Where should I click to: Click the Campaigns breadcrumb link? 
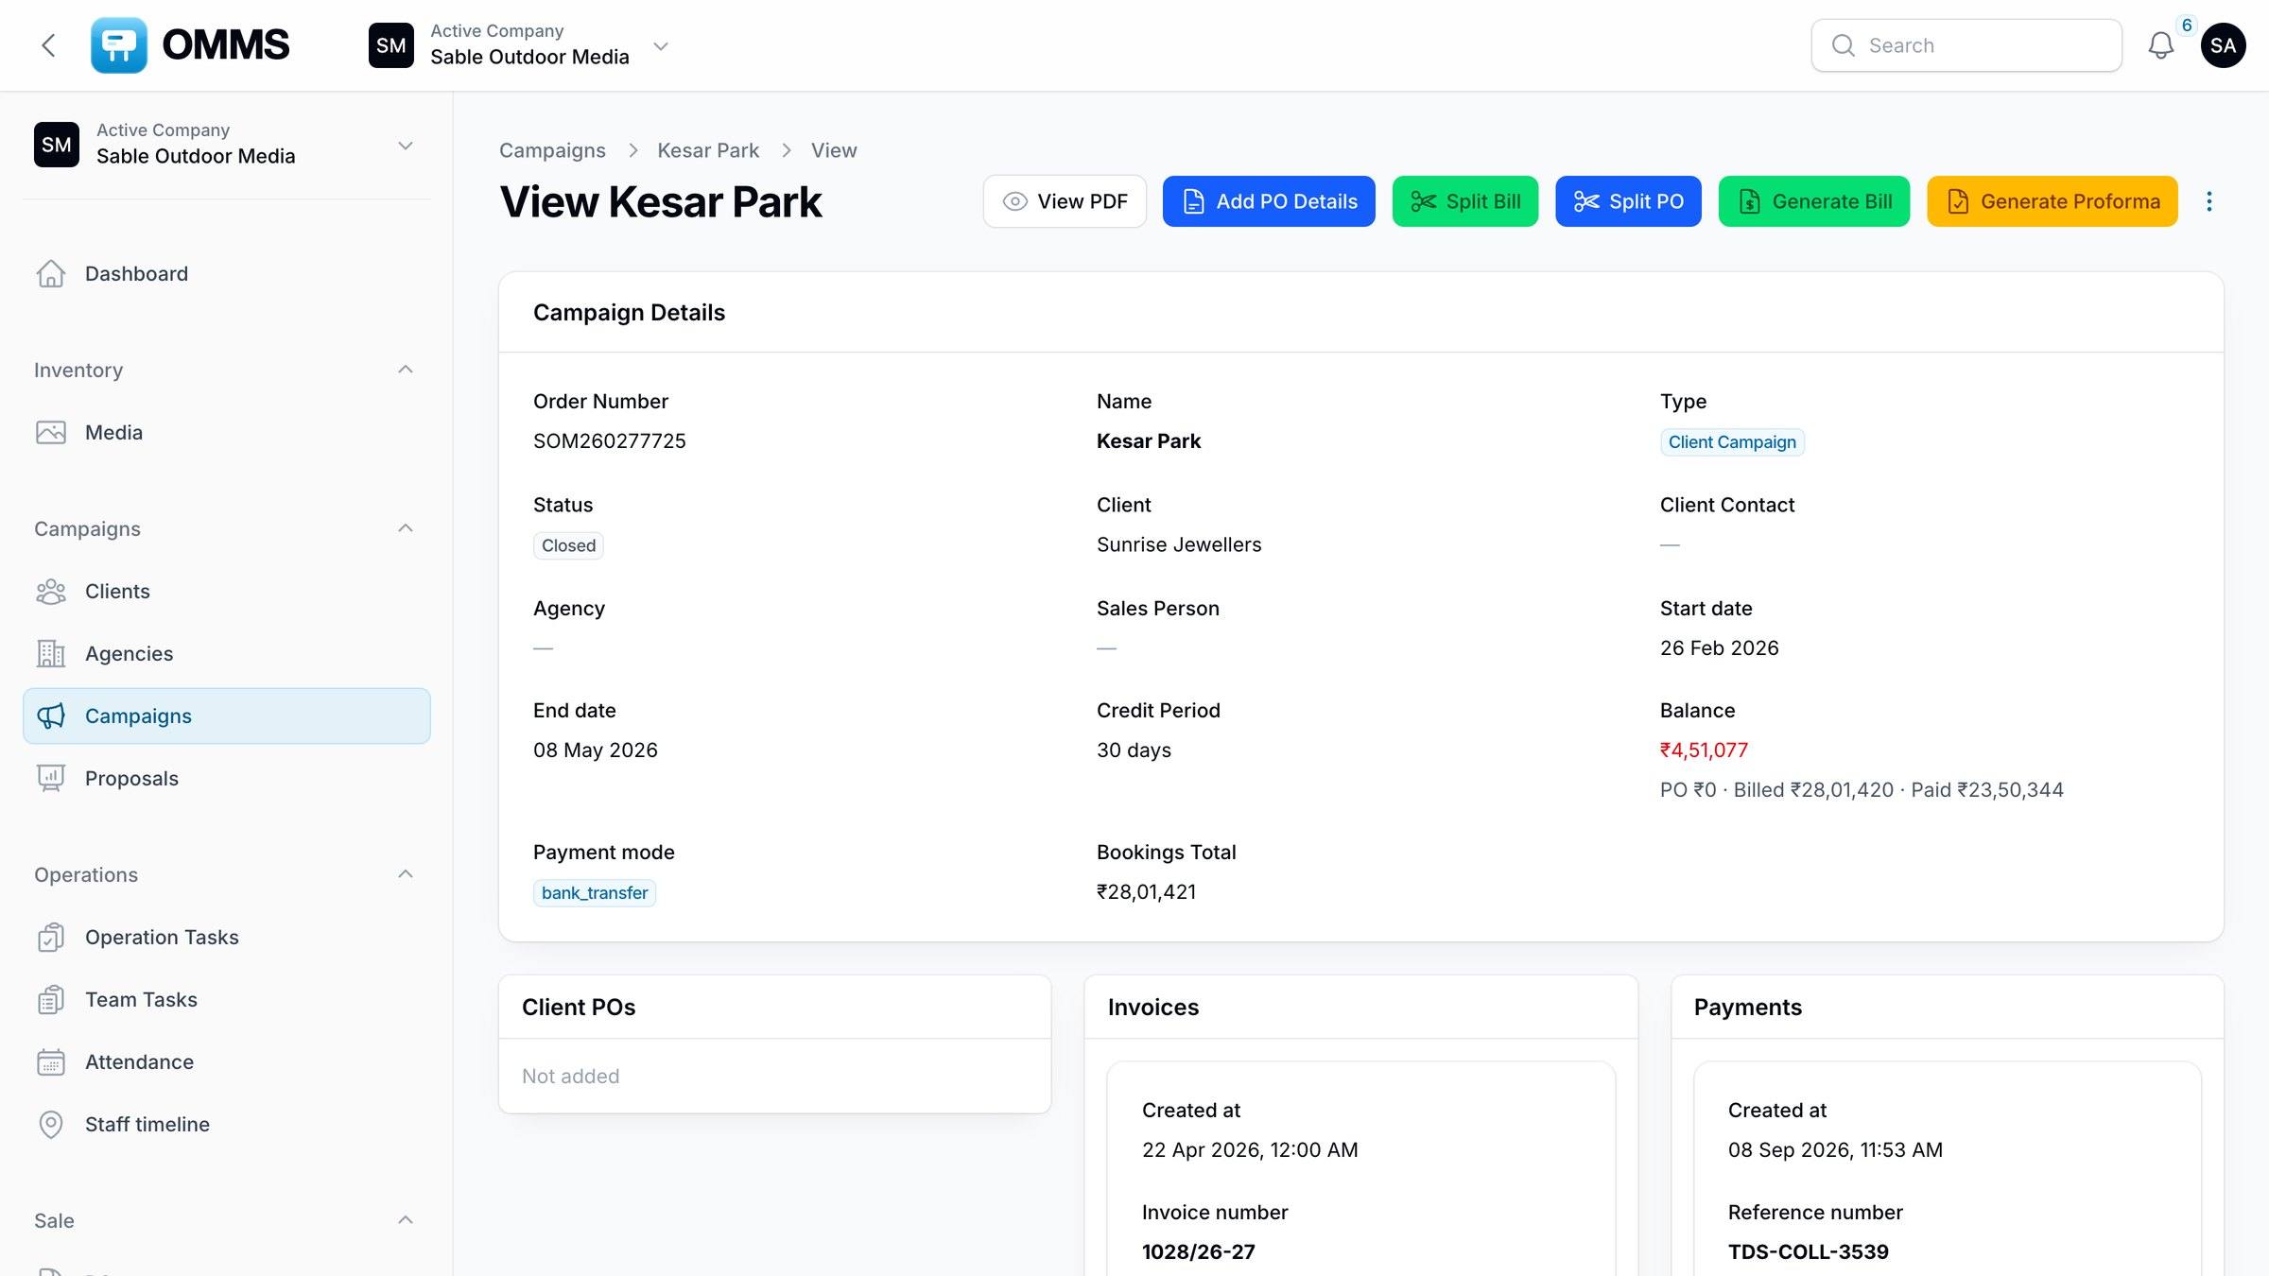[552, 150]
